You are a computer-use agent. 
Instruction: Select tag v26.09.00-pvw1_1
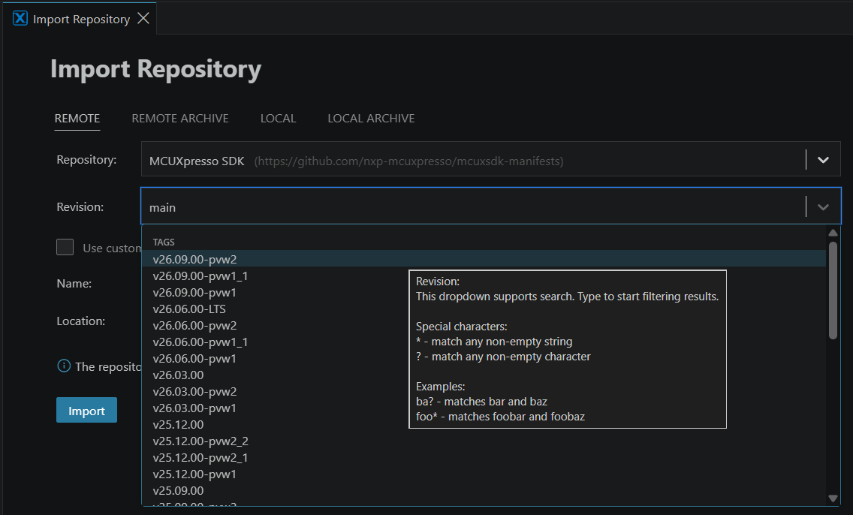pyautogui.click(x=484, y=276)
